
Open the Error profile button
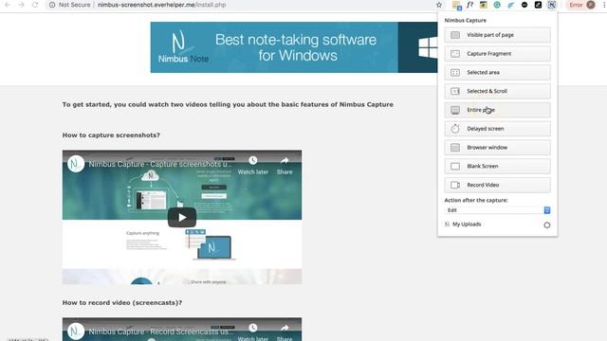[581, 5]
